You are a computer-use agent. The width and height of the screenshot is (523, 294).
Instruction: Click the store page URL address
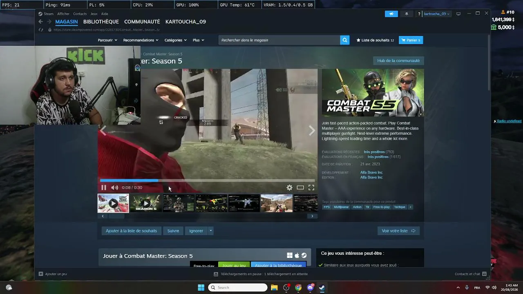(x=107, y=30)
